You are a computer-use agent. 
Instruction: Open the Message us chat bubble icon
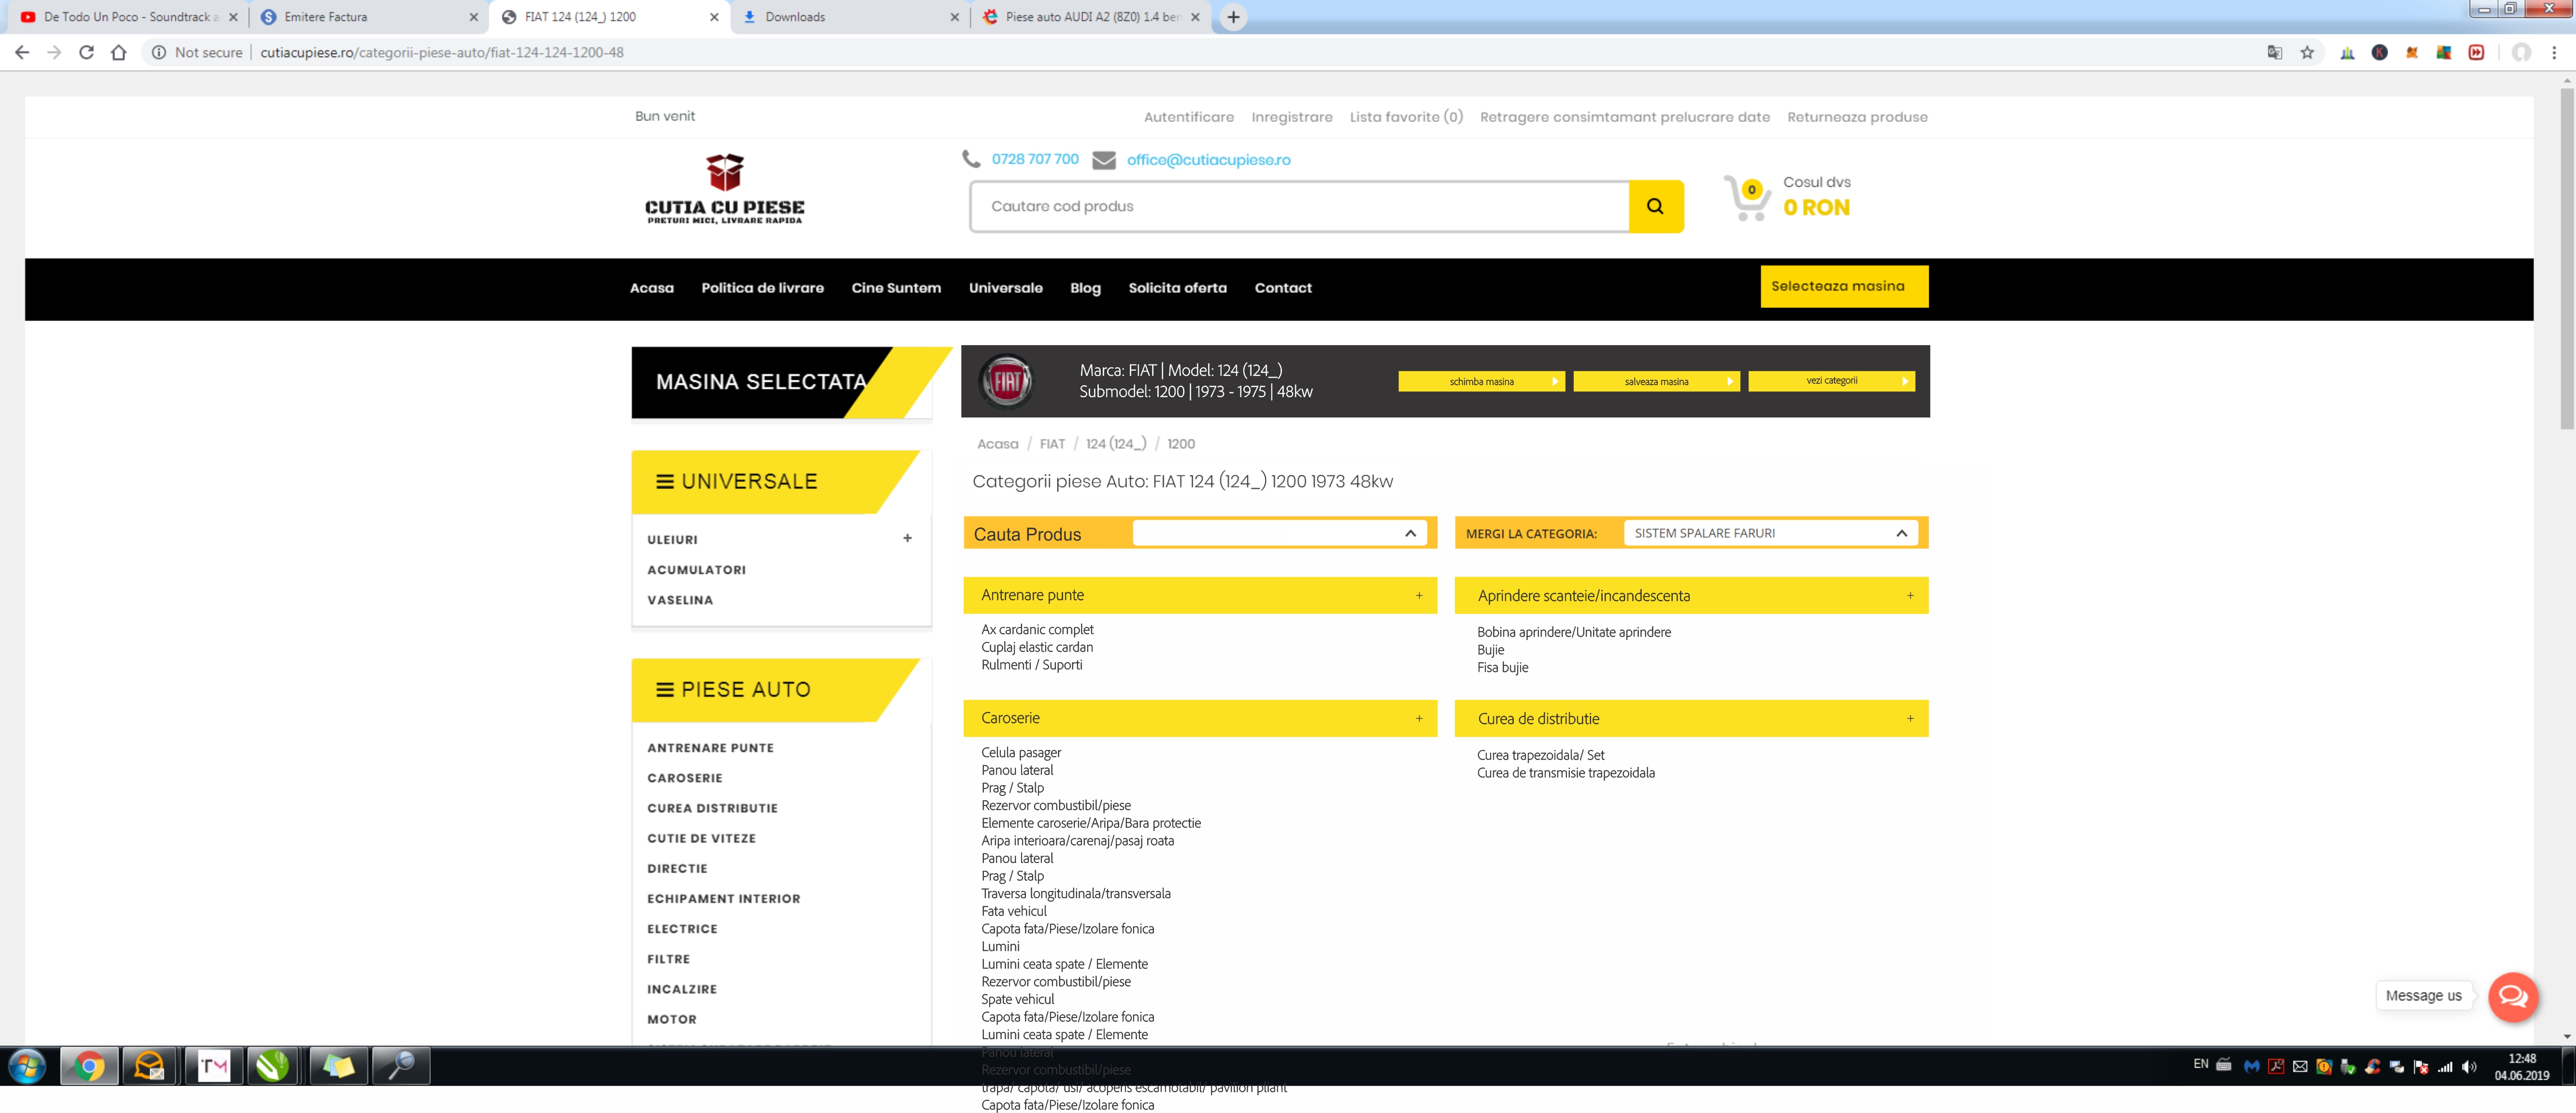pos(2512,996)
